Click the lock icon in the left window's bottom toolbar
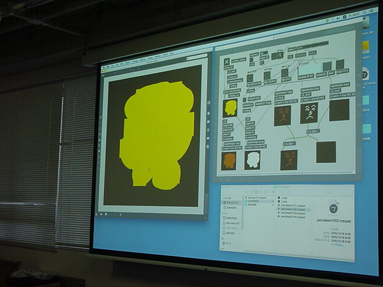 click(x=97, y=214)
